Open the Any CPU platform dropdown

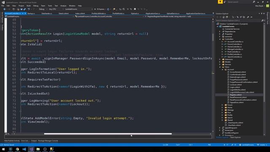coord(56,9)
